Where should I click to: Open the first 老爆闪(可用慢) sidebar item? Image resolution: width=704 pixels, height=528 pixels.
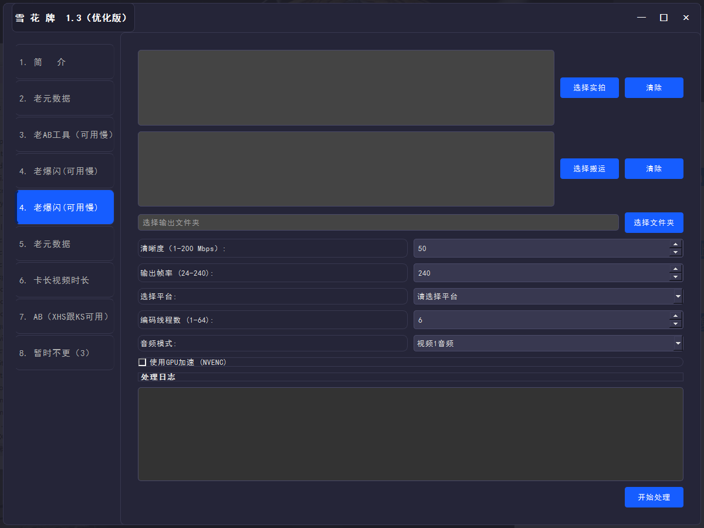pos(65,171)
